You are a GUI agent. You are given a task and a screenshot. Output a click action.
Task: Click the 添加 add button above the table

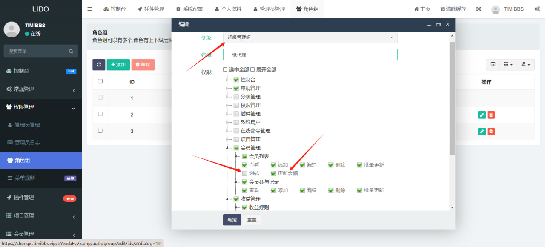tap(118, 64)
